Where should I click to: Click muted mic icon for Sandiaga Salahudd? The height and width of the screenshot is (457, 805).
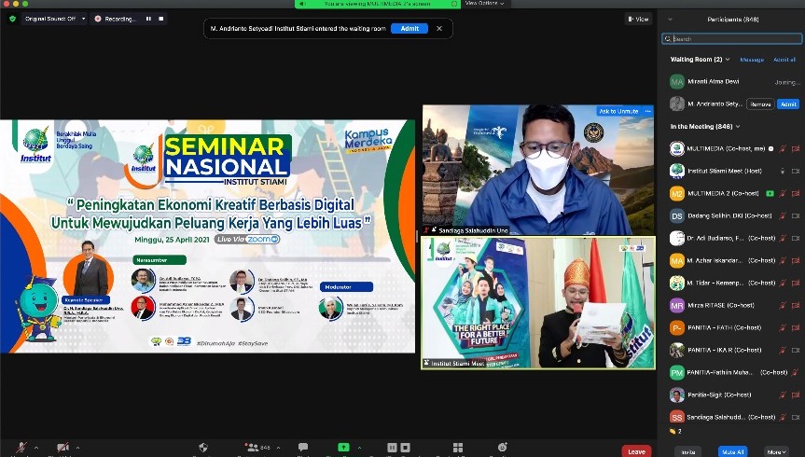[x=783, y=417]
